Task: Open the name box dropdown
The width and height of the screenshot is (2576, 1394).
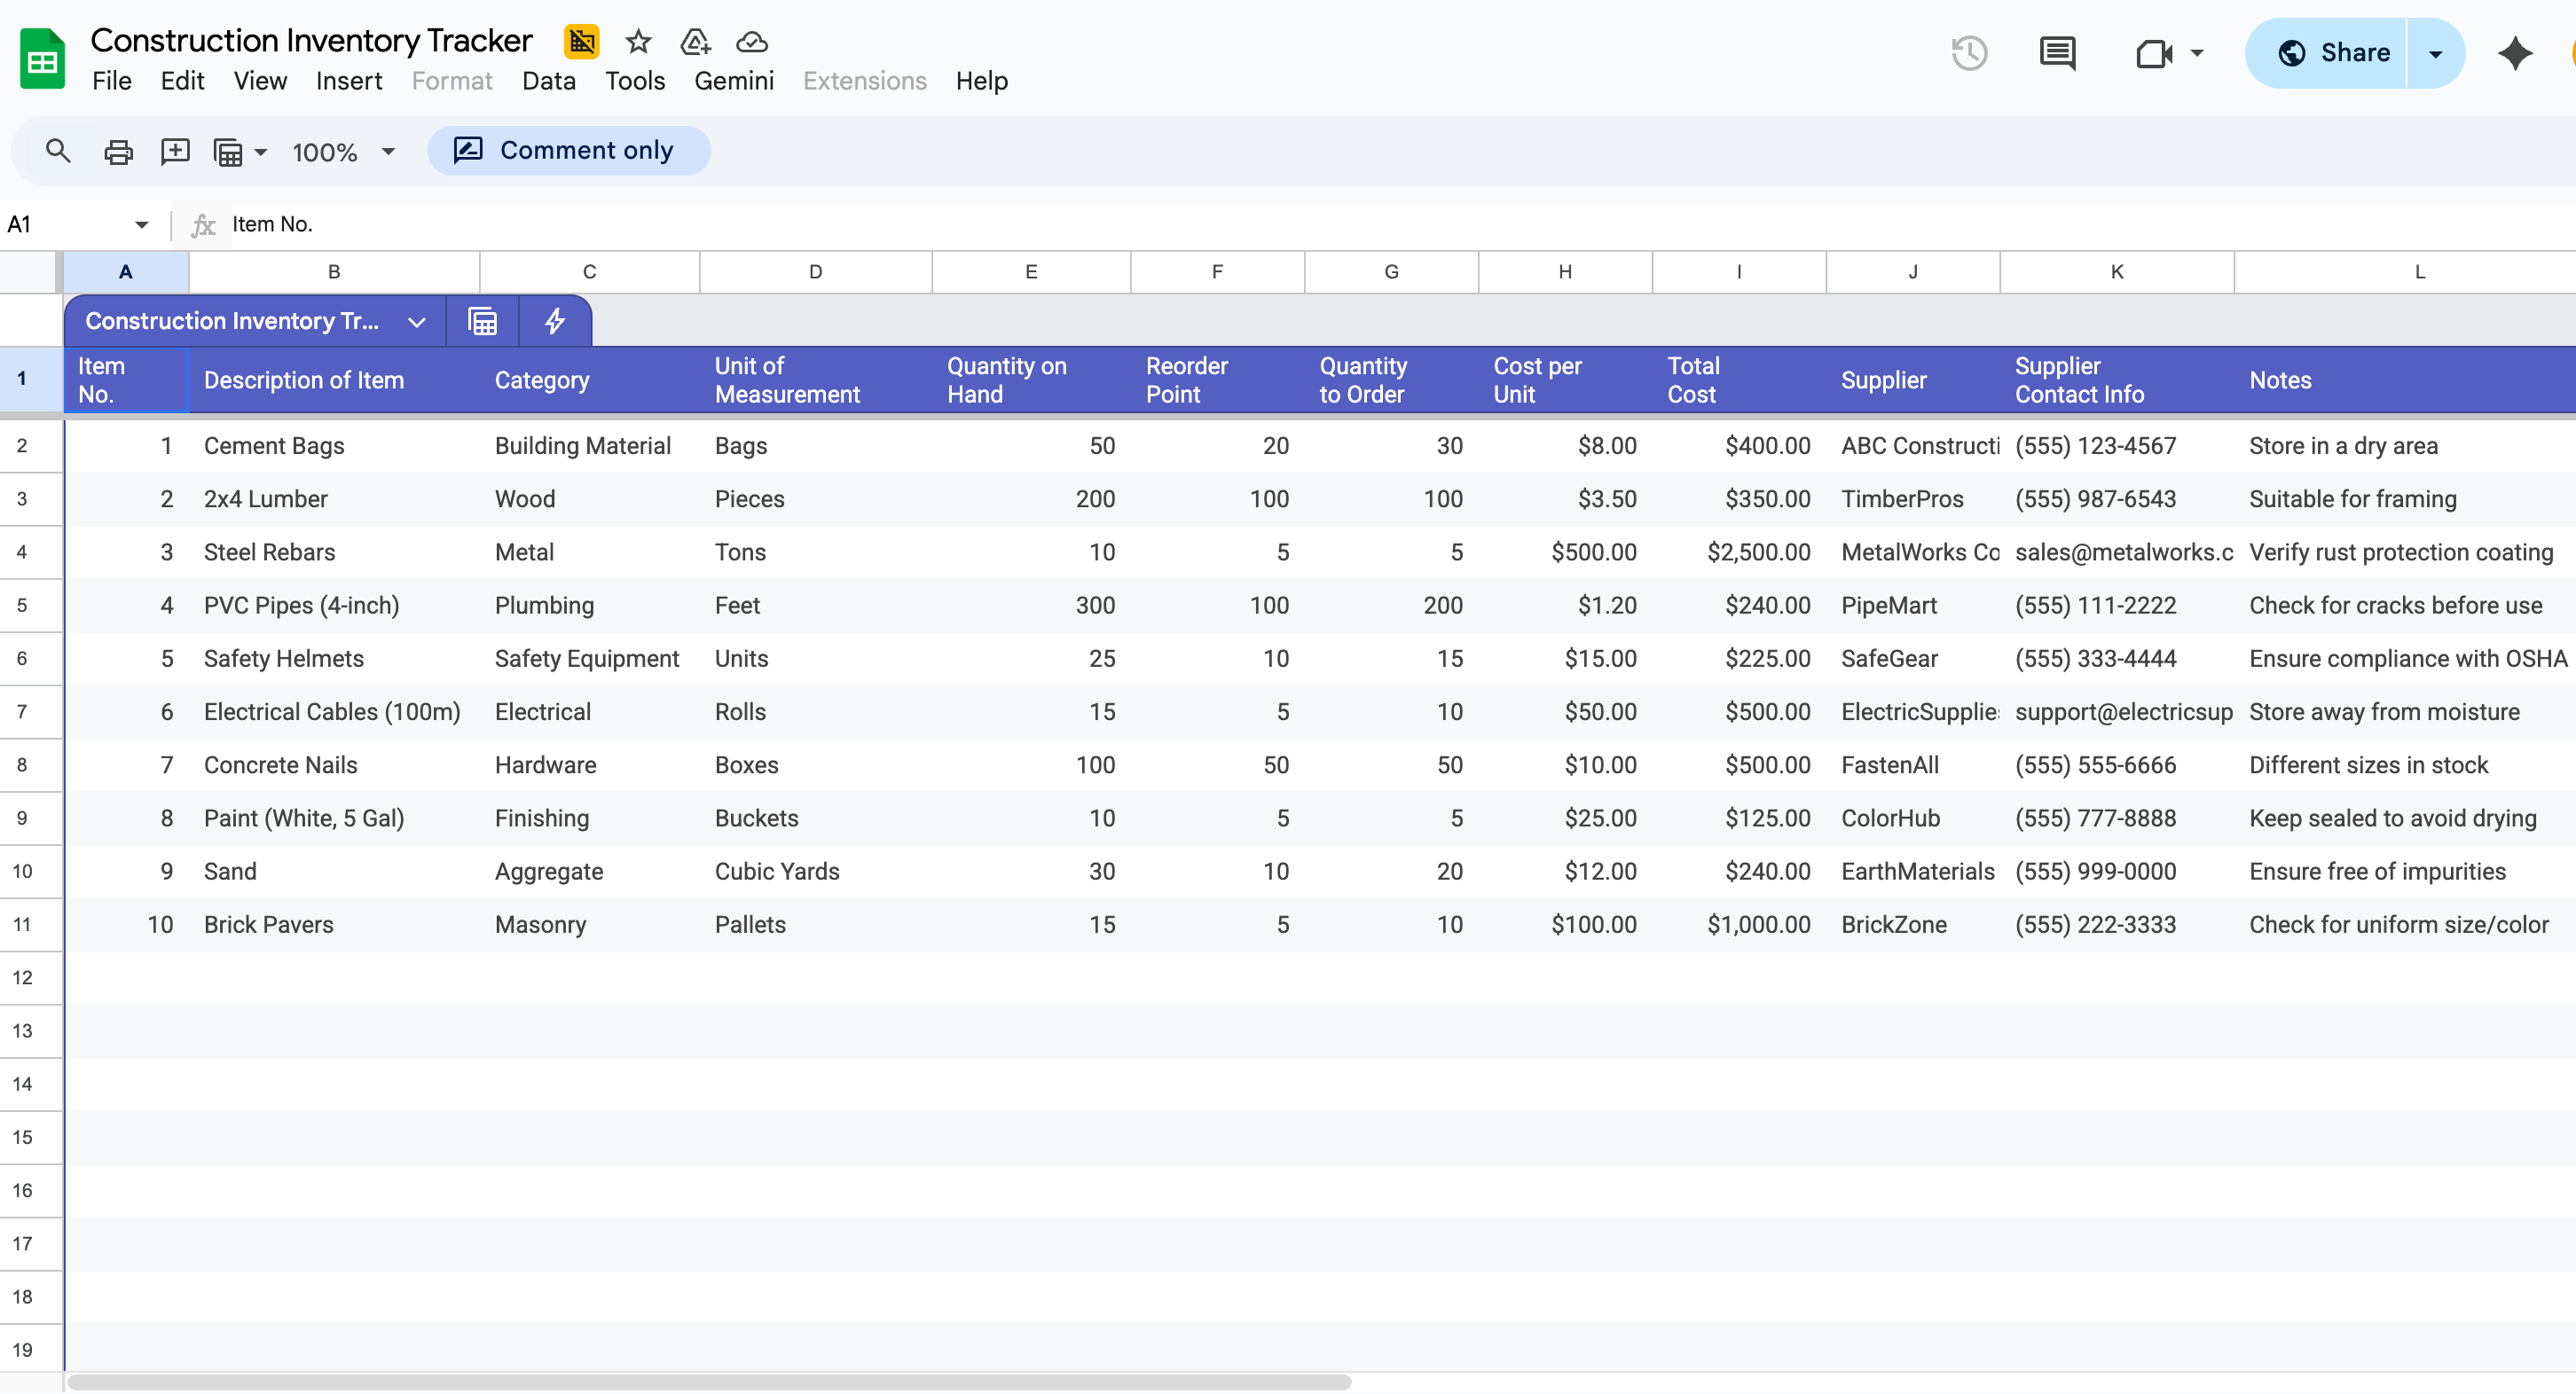Action: pyautogui.click(x=141, y=224)
